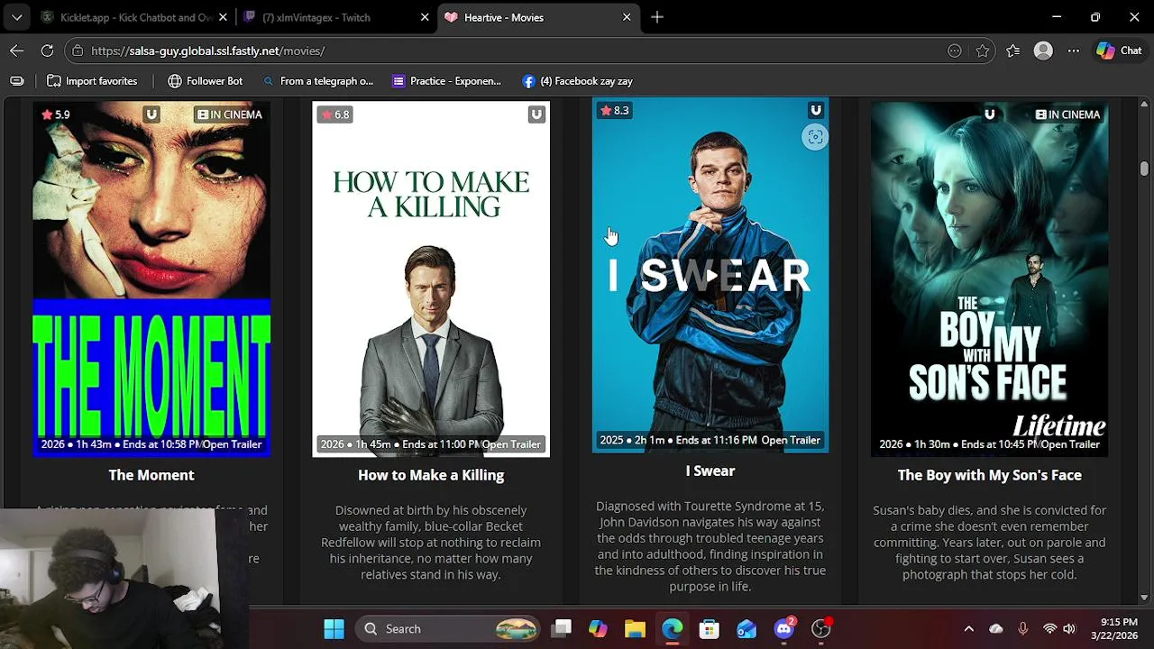
Task: Open the Facebook zay zay bookmark
Action: point(577,81)
